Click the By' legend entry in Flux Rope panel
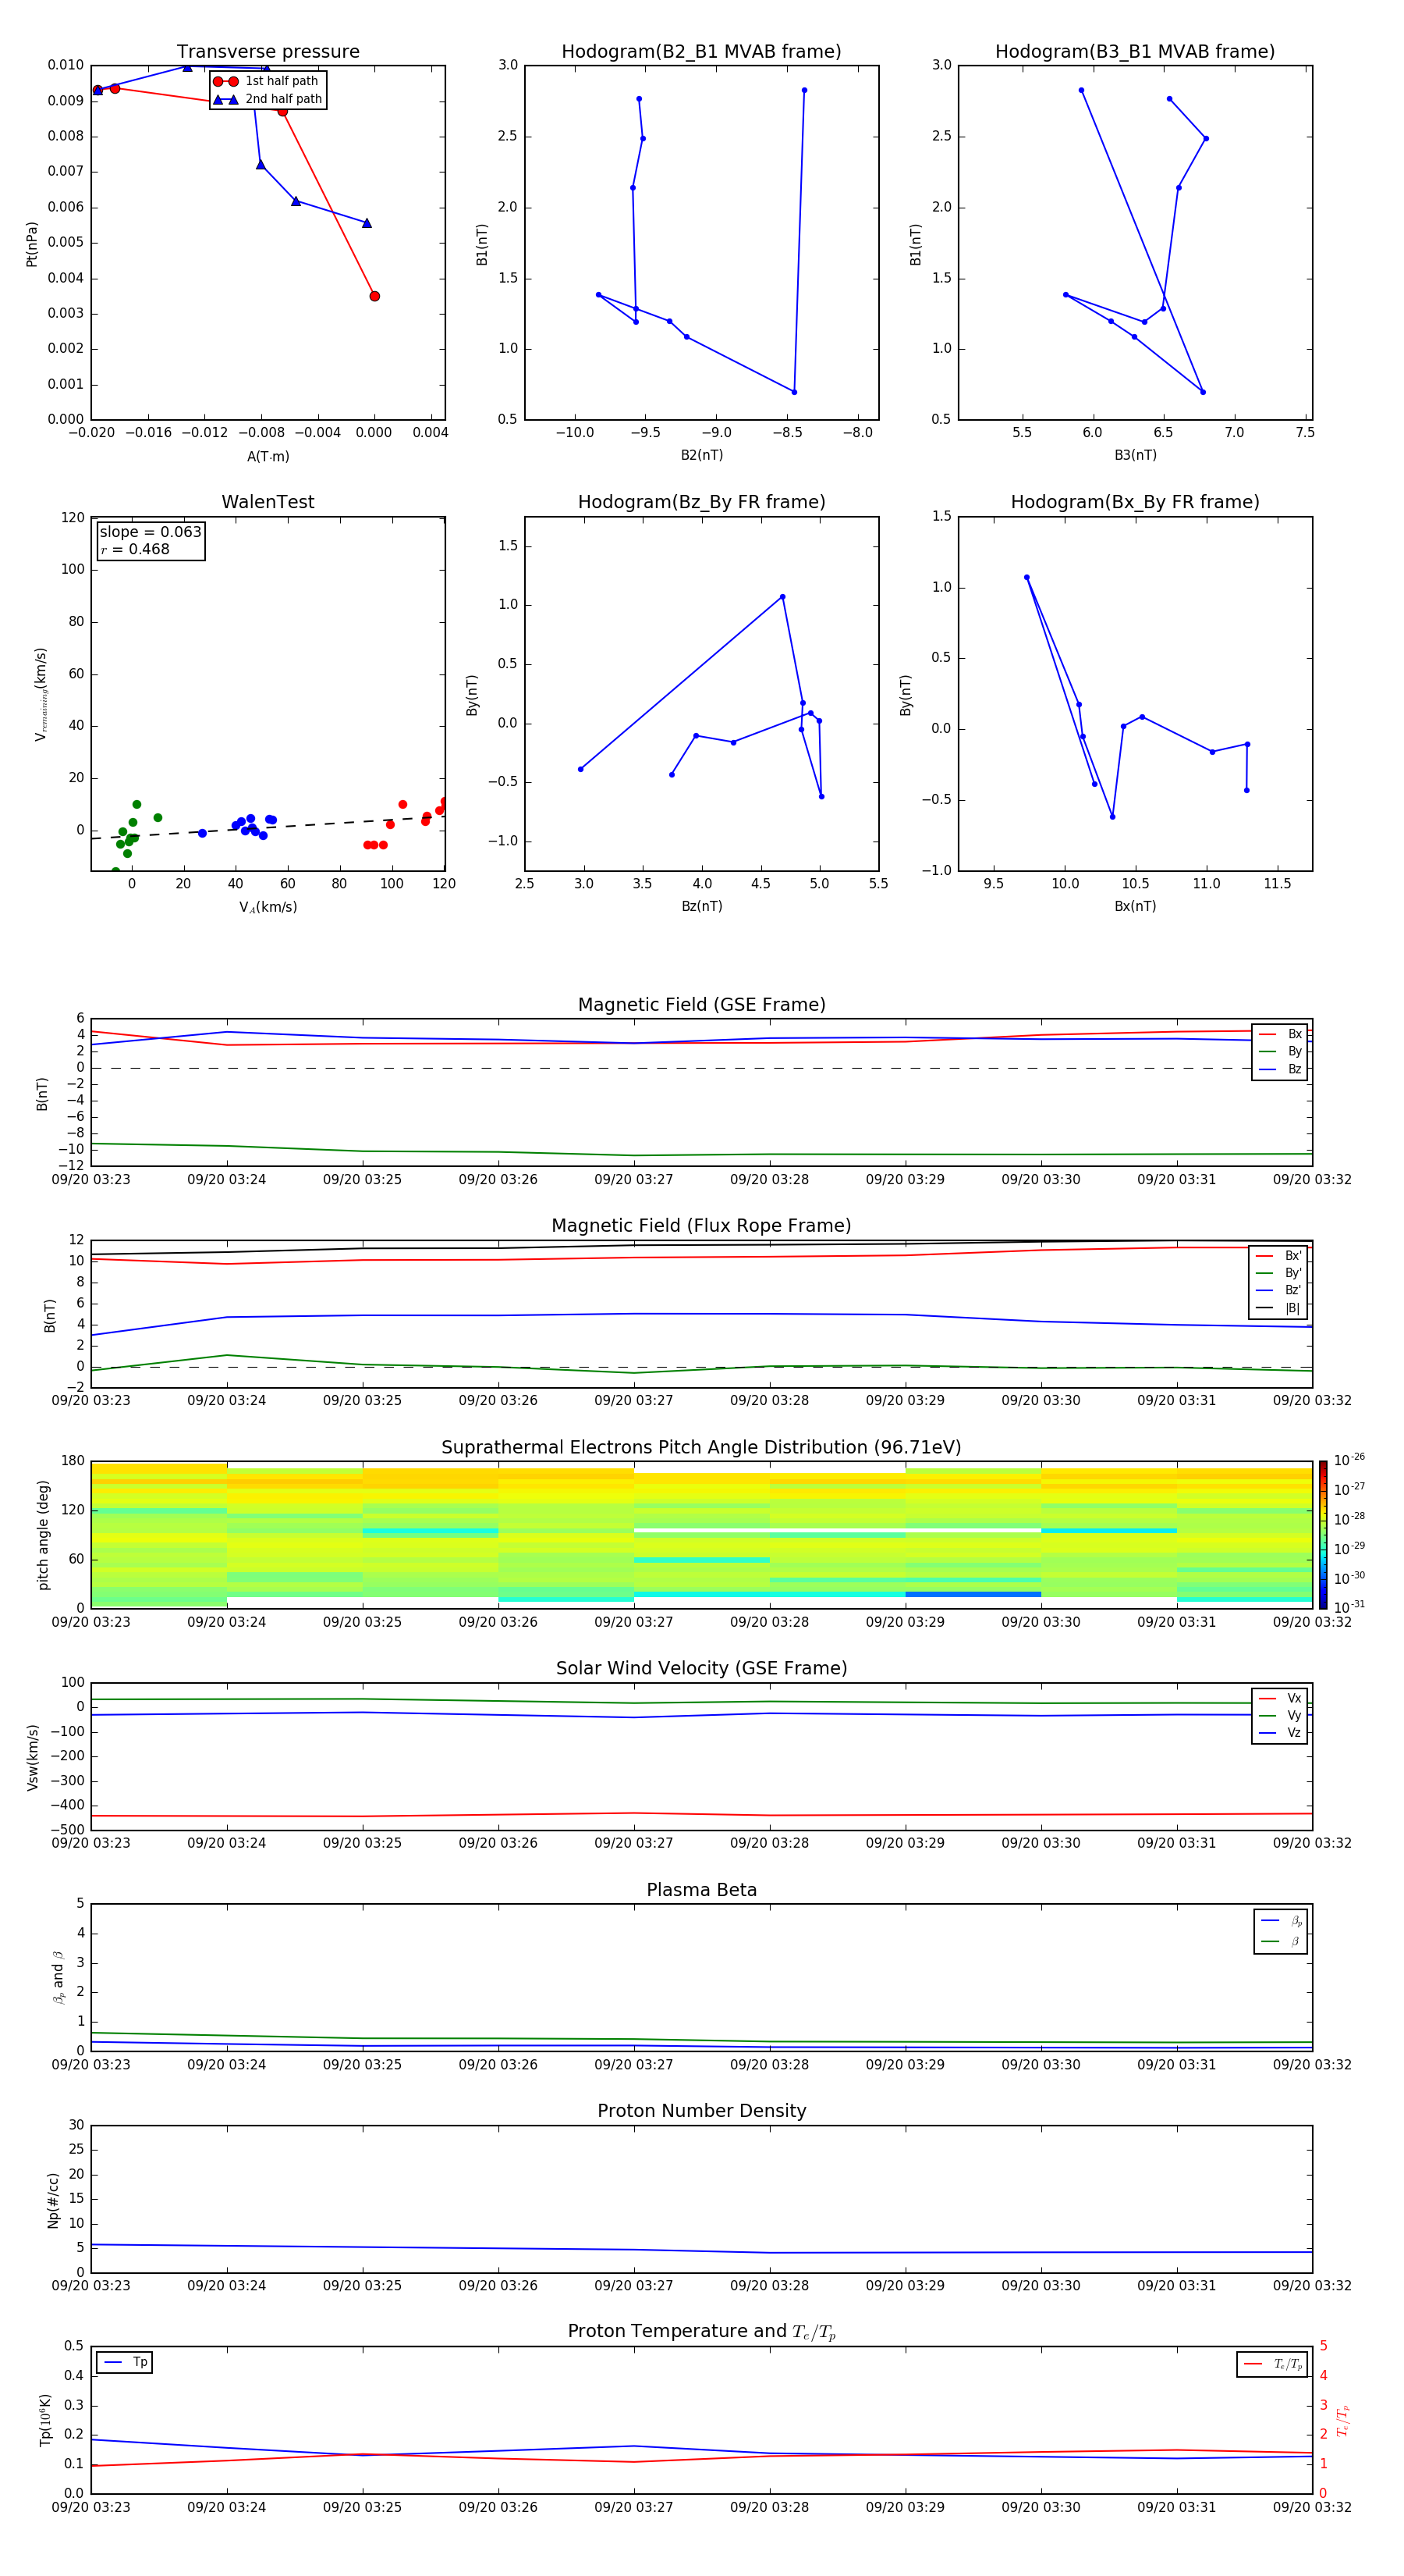The width and height of the screenshot is (1404, 2576). tap(1278, 1273)
